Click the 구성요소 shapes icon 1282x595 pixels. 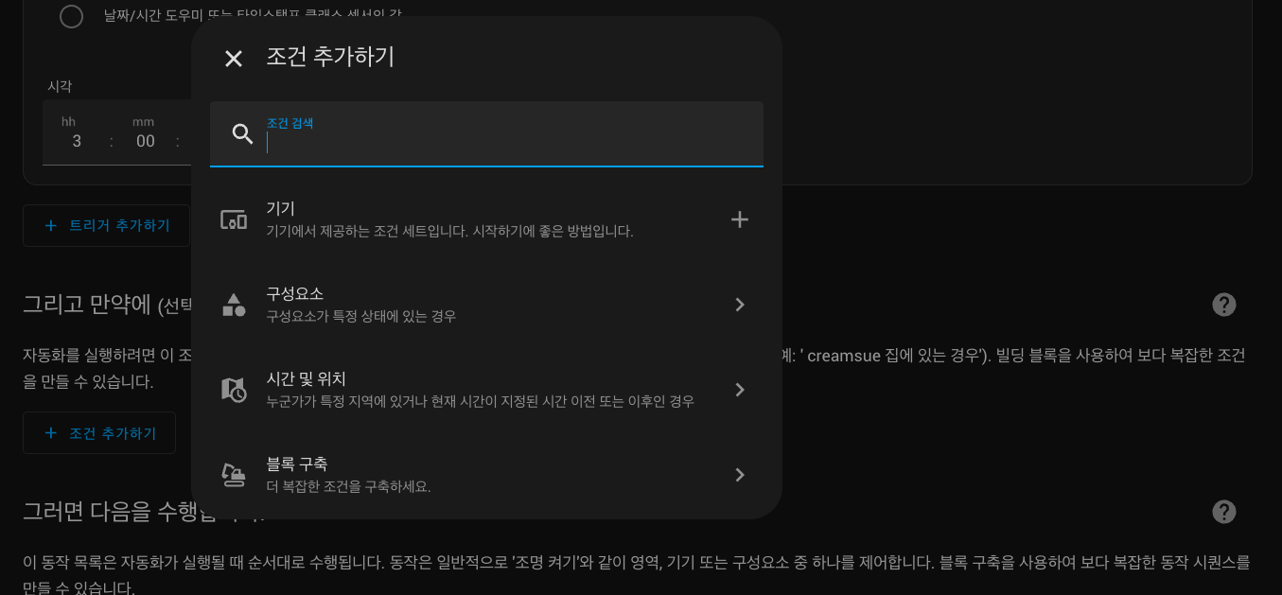point(234,305)
